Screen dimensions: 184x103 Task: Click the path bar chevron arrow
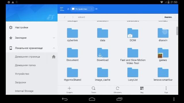click(73, 17)
